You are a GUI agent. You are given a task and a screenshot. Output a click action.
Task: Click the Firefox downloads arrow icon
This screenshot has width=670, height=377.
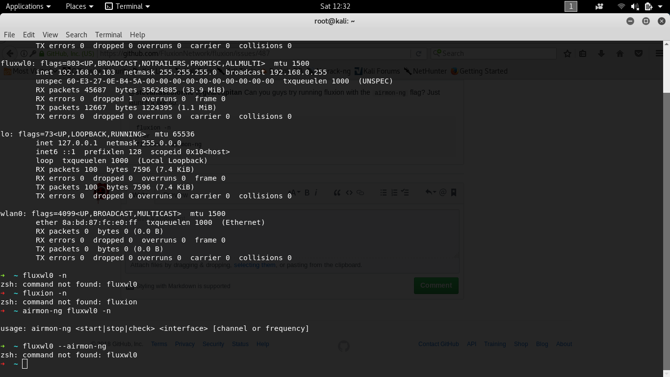click(x=601, y=54)
